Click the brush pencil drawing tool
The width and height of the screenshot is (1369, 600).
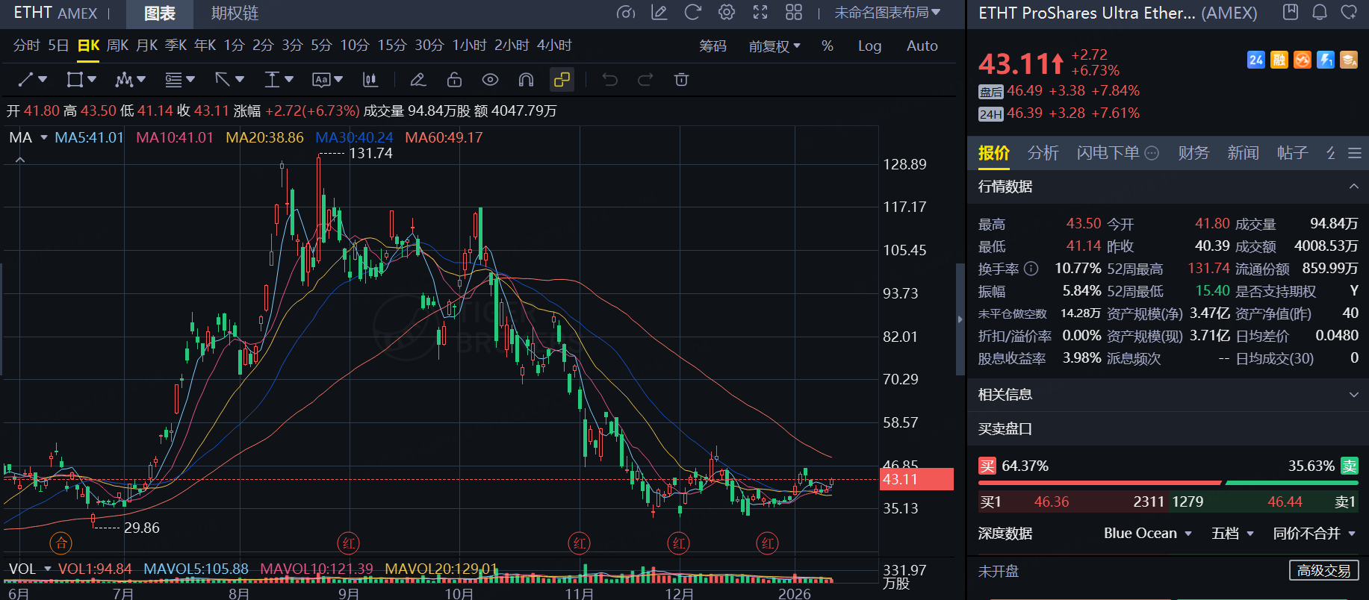(418, 80)
